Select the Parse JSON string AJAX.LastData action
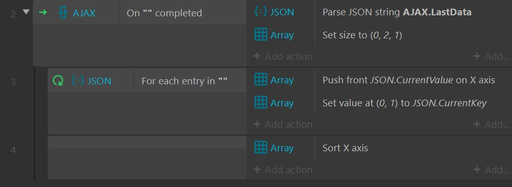Screen dimensions: 512x187 [397, 12]
